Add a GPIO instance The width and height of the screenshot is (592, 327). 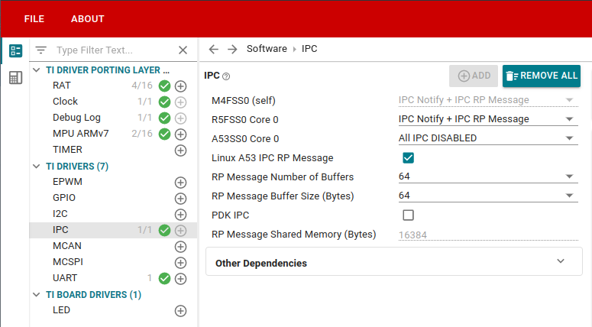point(180,198)
